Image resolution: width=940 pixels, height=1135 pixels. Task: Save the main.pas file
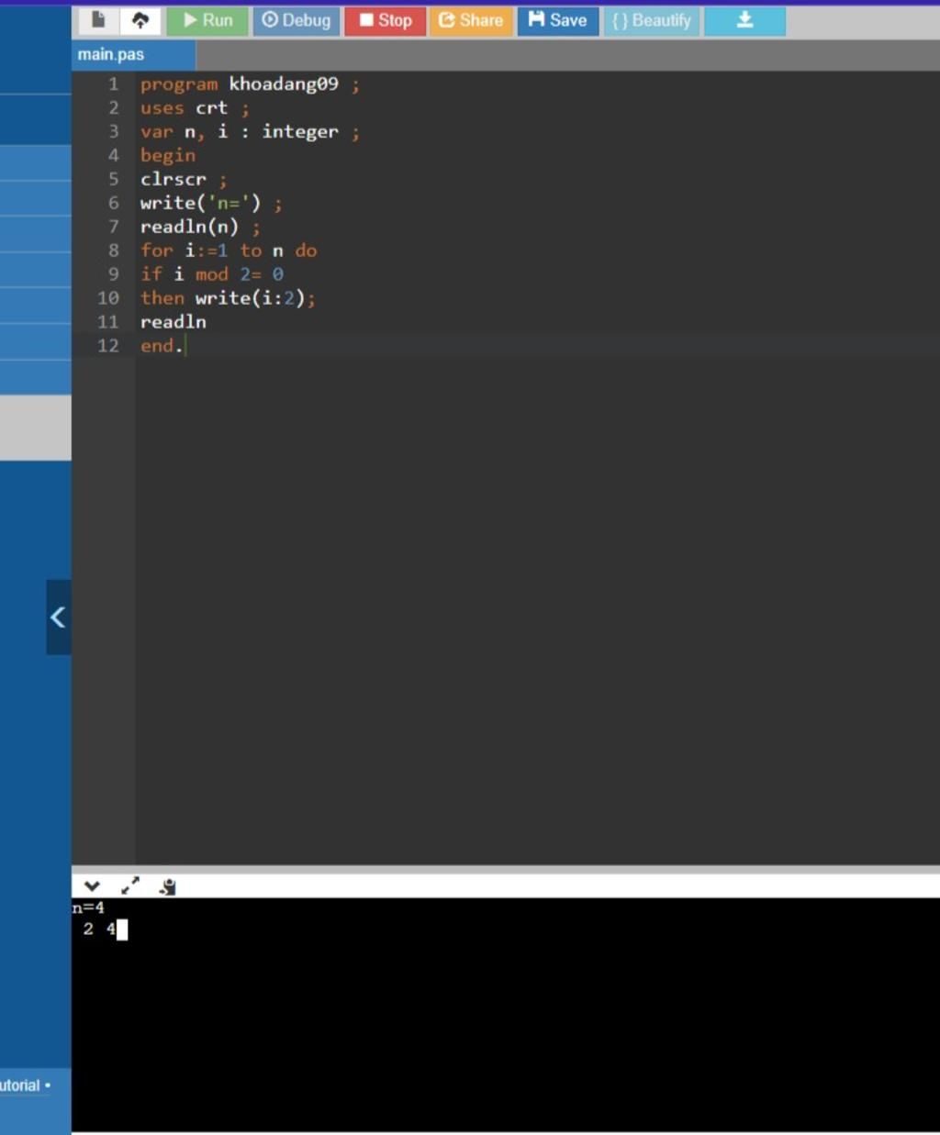pyautogui.click(x=558, y=20)
